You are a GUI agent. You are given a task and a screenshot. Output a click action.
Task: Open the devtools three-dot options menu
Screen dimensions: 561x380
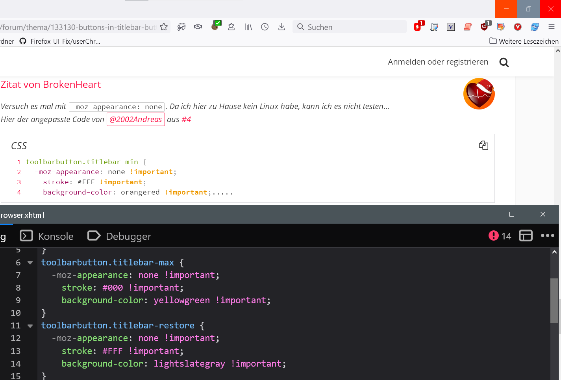(547, 236)
